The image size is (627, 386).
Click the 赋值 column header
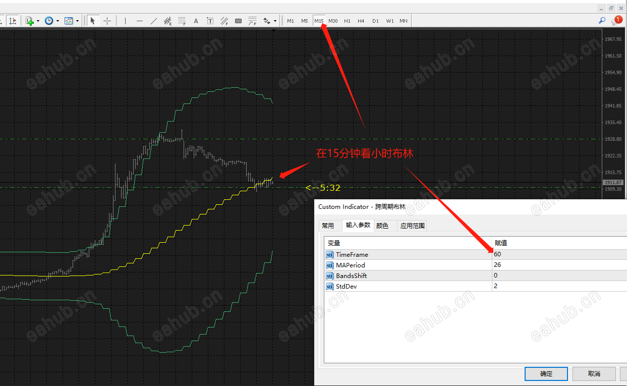click(x=559, y=243)
